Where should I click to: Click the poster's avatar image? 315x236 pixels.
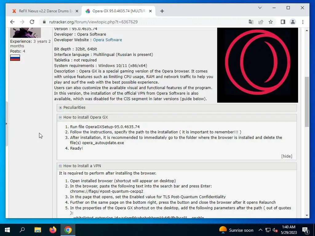(x=26, y=33)
